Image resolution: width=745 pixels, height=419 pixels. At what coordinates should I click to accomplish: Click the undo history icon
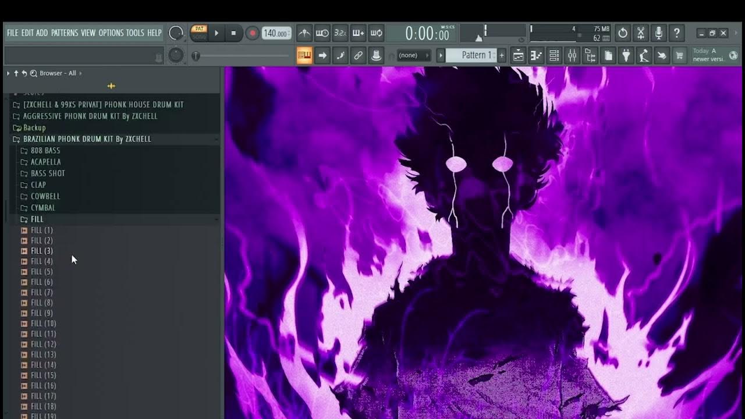pyautogui.click(x=623, y=33)
